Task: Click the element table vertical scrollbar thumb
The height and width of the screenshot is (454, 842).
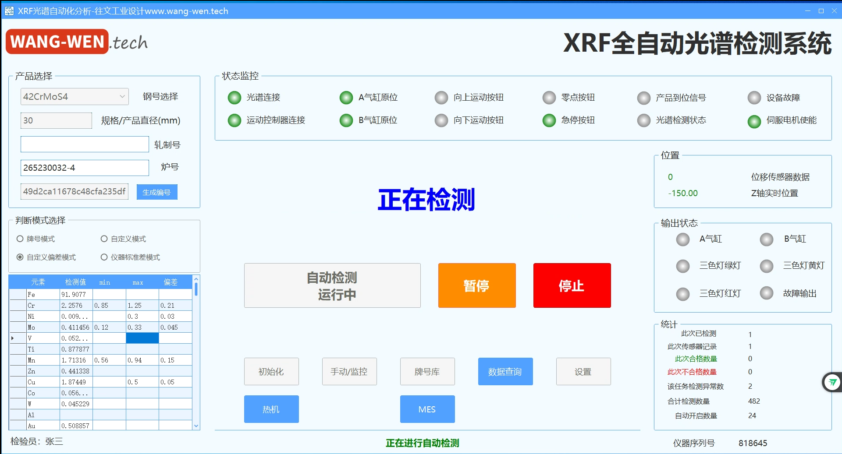Action: pos(196,289)
